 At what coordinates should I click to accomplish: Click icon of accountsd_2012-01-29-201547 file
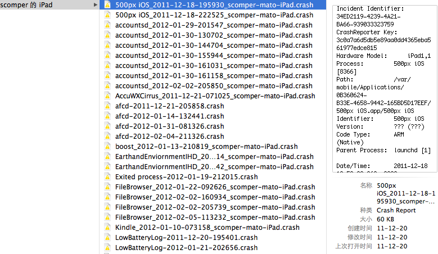107,25
